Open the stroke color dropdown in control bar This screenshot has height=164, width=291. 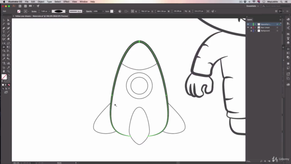(28, 11)
